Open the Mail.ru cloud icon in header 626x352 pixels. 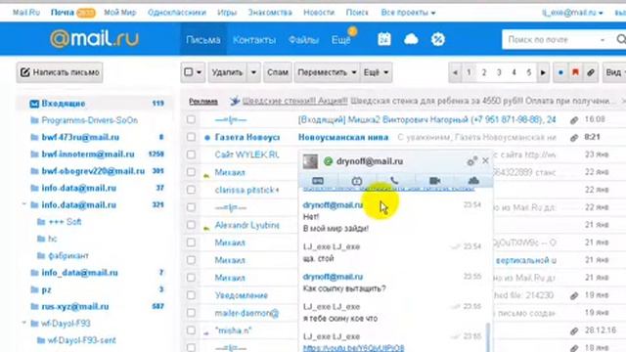pos(411,39)
